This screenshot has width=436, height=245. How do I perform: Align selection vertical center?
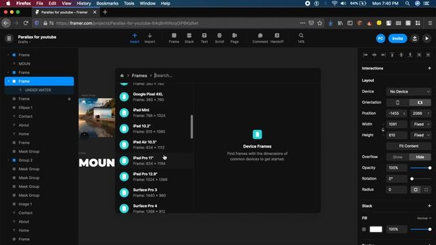401,55
